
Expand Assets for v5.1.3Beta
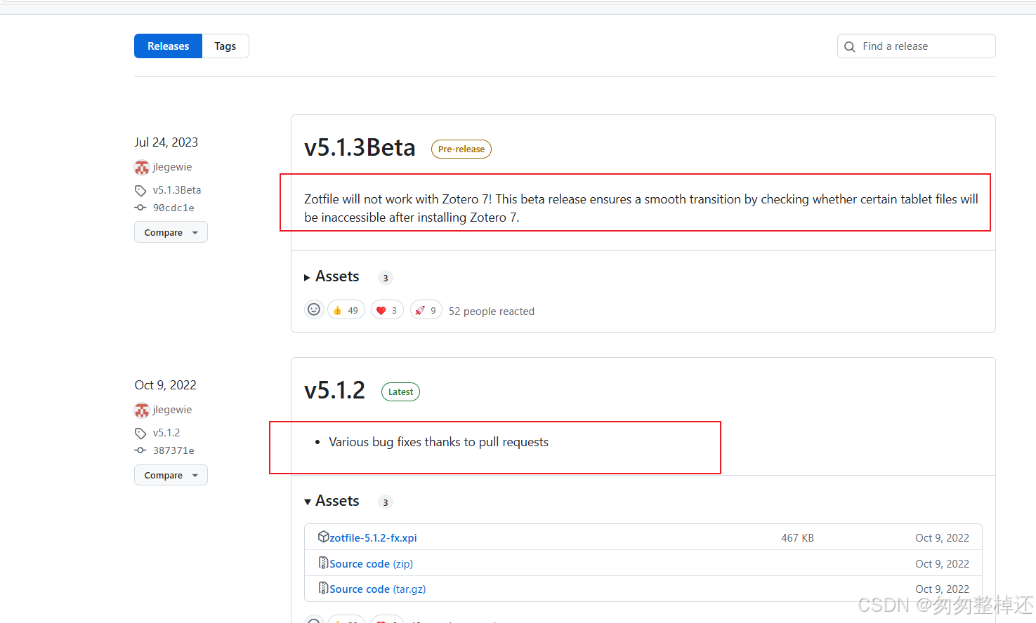tap(332, 276)
